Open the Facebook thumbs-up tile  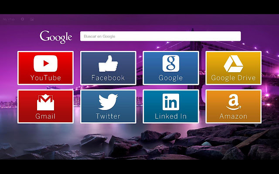108,68
